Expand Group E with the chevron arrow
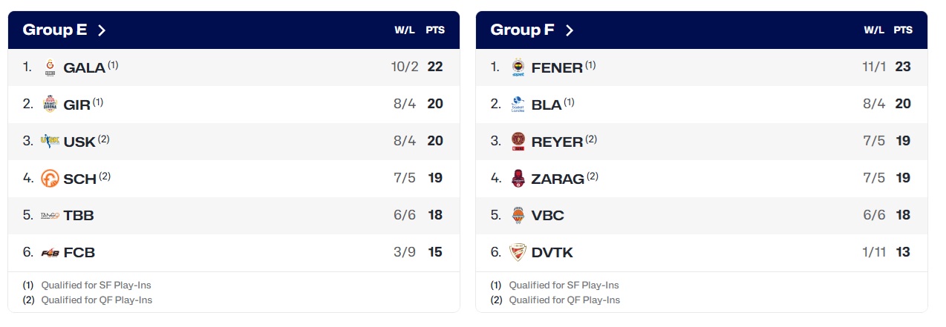 click(102, 30)
